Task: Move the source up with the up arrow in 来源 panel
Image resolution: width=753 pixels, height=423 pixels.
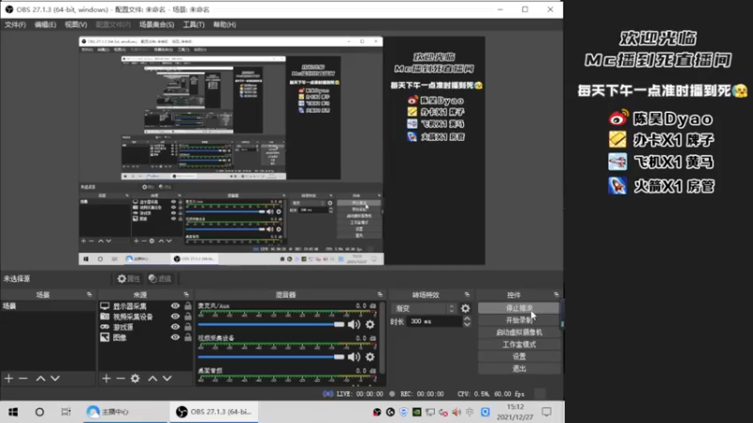Action: 152,379
